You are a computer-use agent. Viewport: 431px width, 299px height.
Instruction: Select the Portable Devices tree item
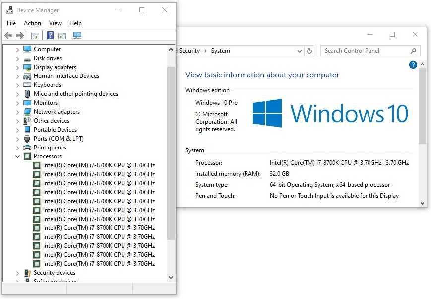click(55, 130)
